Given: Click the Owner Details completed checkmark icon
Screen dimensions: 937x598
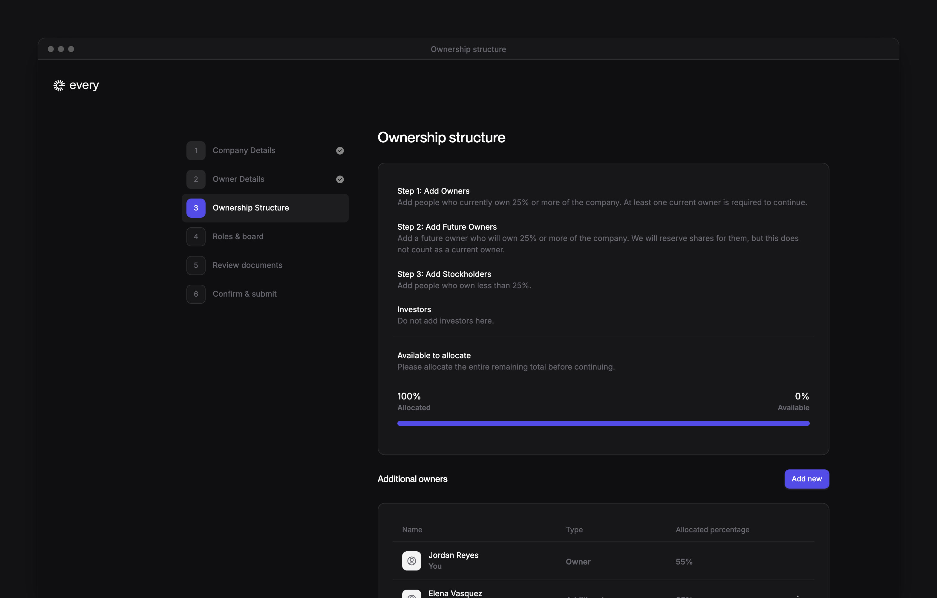Looking at the screenshot, I should click(x=340, y=179).
